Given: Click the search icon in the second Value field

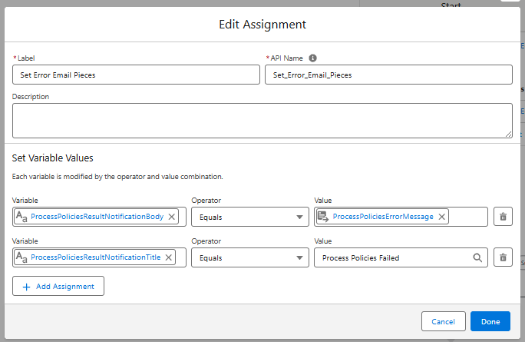Looking at the screenshot, I should pyautogui.click(x=477, y=257).
